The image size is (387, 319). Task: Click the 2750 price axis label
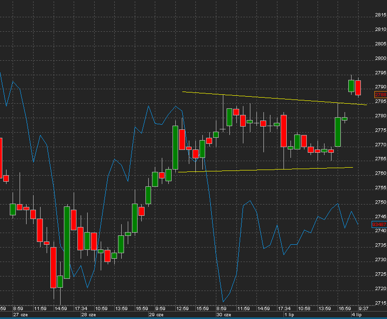(380, 202)
